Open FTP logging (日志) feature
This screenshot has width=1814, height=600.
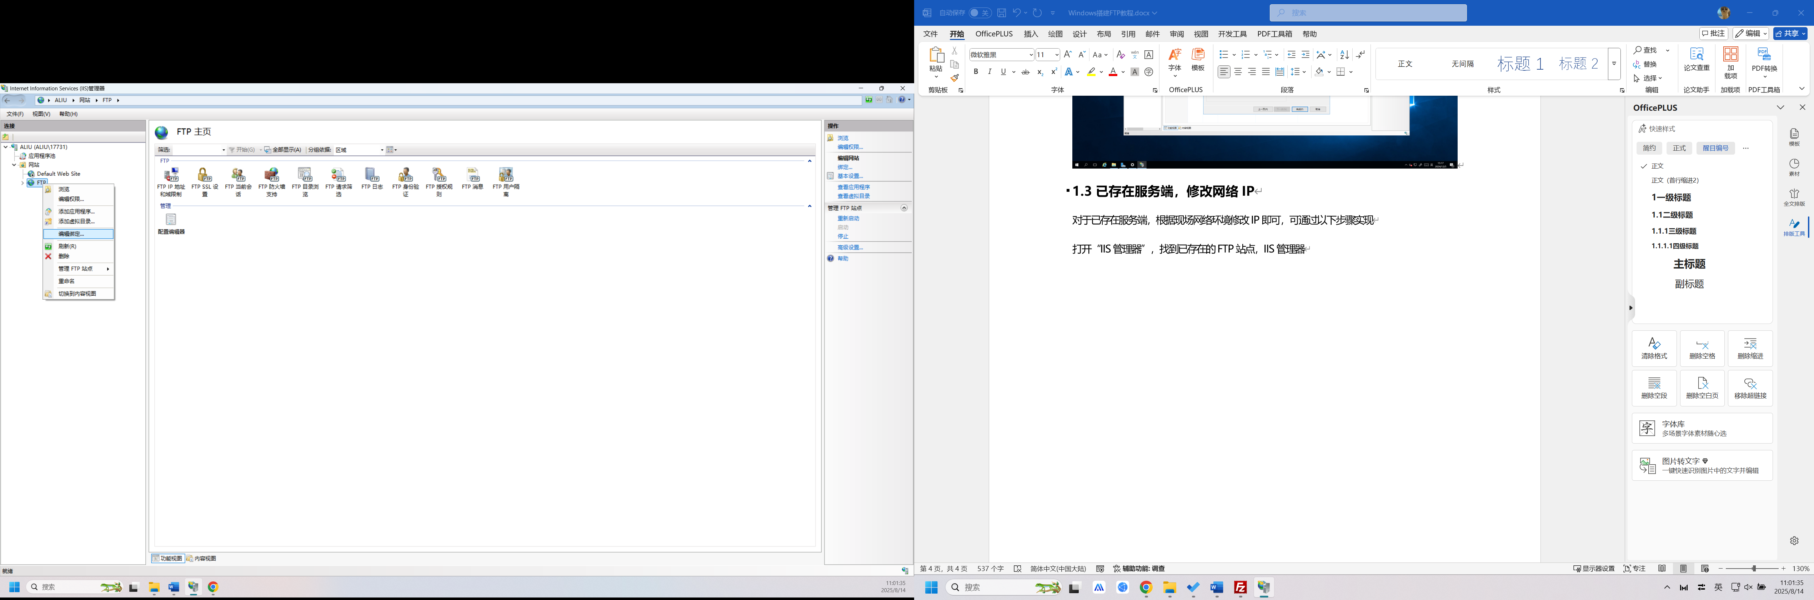[x=372, y=179]
